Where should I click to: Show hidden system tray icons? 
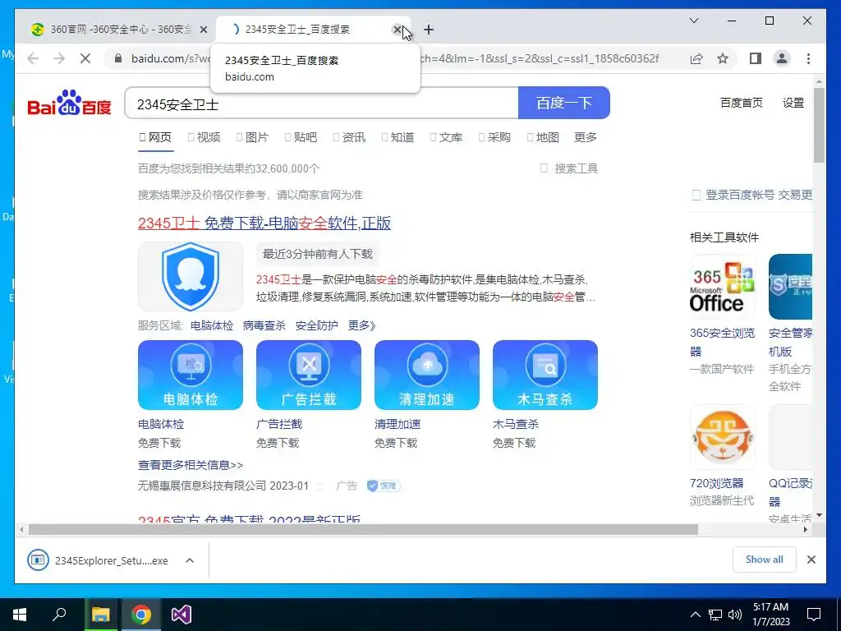695,615
